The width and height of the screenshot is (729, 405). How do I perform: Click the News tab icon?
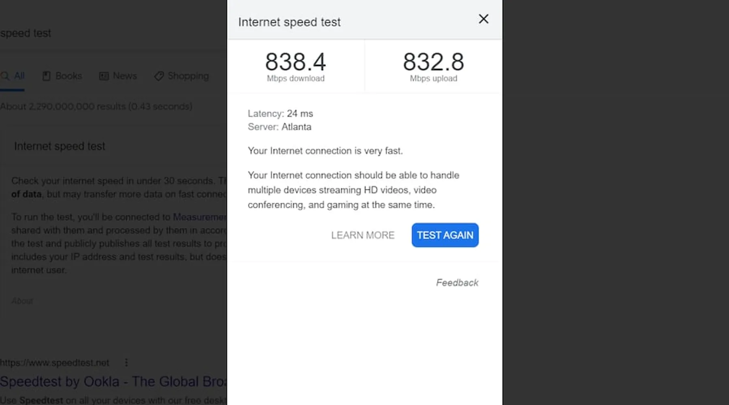click(104, 76)
